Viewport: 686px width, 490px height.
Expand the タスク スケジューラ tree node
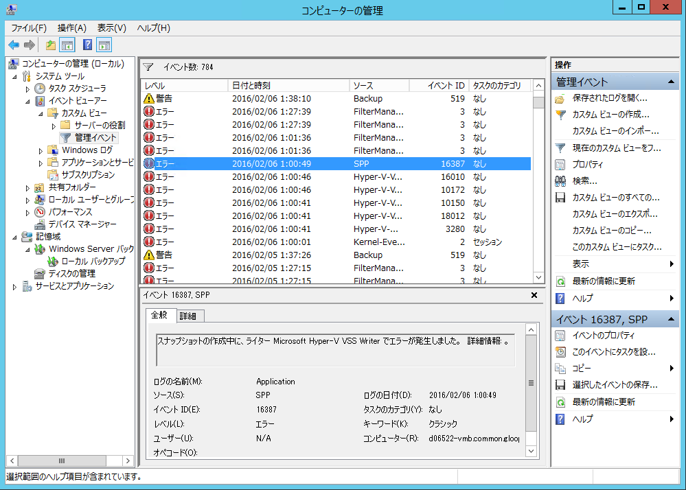pyautogui.click(x=27, y=89)
